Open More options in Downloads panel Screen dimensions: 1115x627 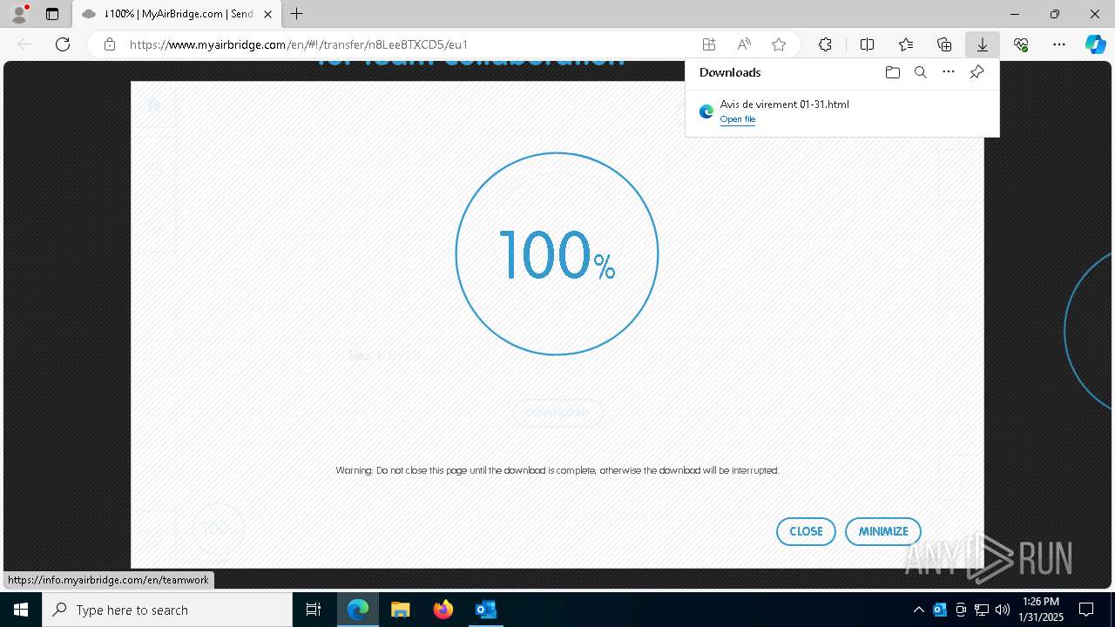pyautogui.click(x=949, y=72)
